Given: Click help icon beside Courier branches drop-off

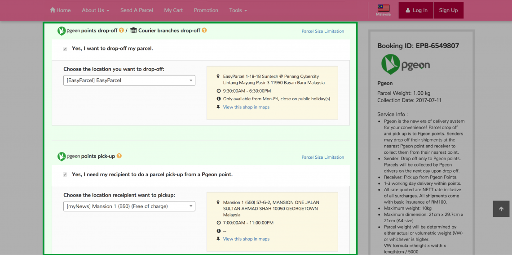Looking at the screenshot, I should click(x=204, y=31).
